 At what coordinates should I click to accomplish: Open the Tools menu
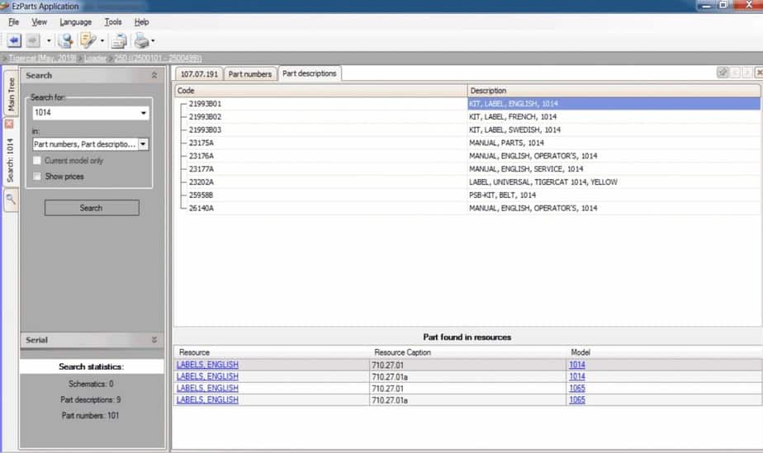113,21
